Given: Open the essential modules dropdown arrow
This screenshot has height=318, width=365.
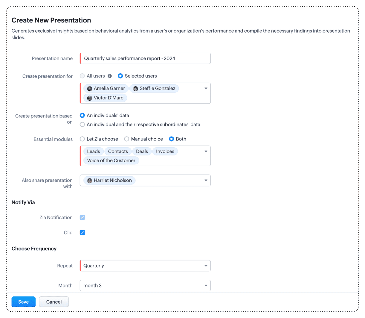Looking at the screenshot, I should pyautogui.click(x=206, y=152).
